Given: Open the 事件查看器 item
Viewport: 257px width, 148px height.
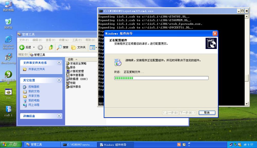Looking at the screenshot, I should [x=75, y=75].
